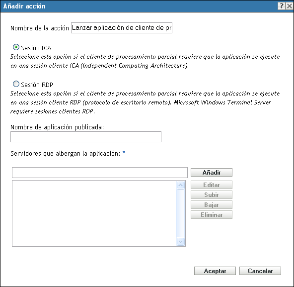Click the Añadir acción title bar

pyautogui.click(x=139, y=6)
